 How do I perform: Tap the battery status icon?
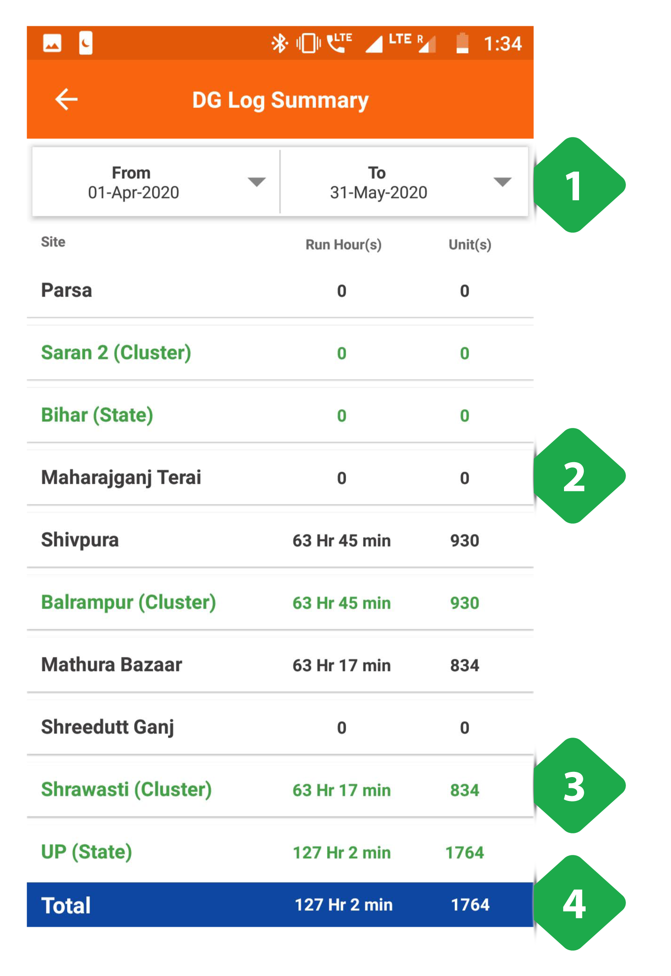462,43
